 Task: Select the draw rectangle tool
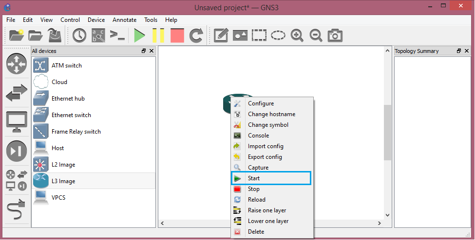259,35
